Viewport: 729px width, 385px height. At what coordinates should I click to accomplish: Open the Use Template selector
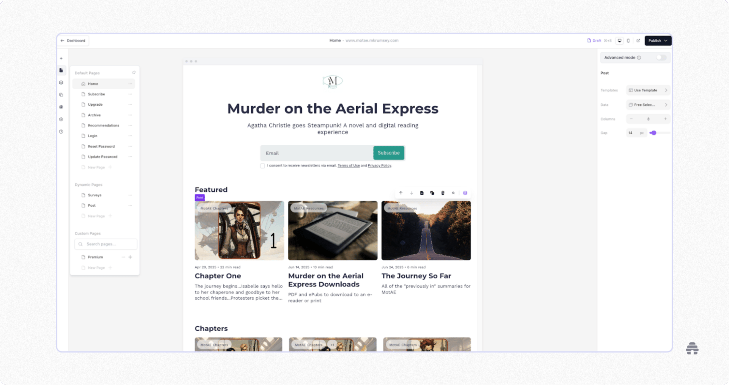point(648,90)
